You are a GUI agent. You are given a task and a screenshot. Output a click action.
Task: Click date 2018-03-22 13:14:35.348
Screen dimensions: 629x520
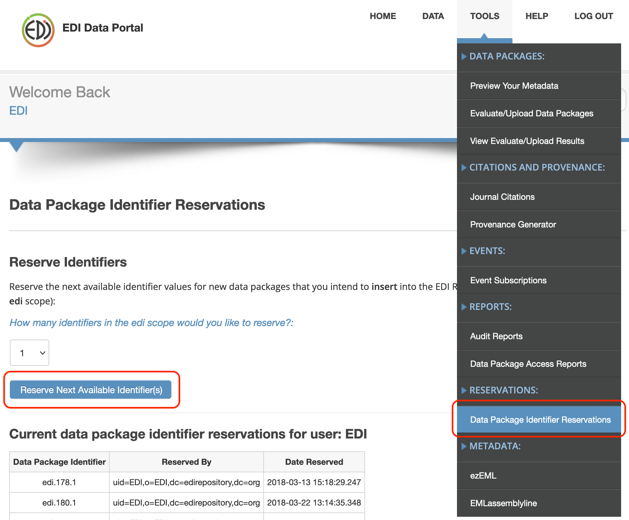tap(314, 503)
